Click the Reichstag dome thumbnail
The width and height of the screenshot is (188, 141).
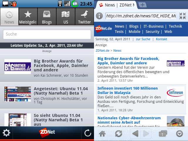tap(176, 121)
